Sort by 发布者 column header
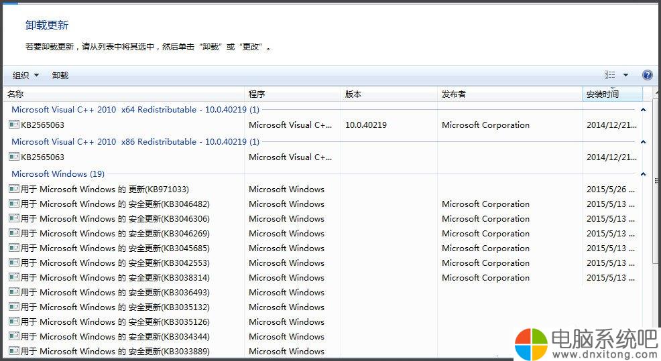This screenshot has width=661, height=361. 509,94
